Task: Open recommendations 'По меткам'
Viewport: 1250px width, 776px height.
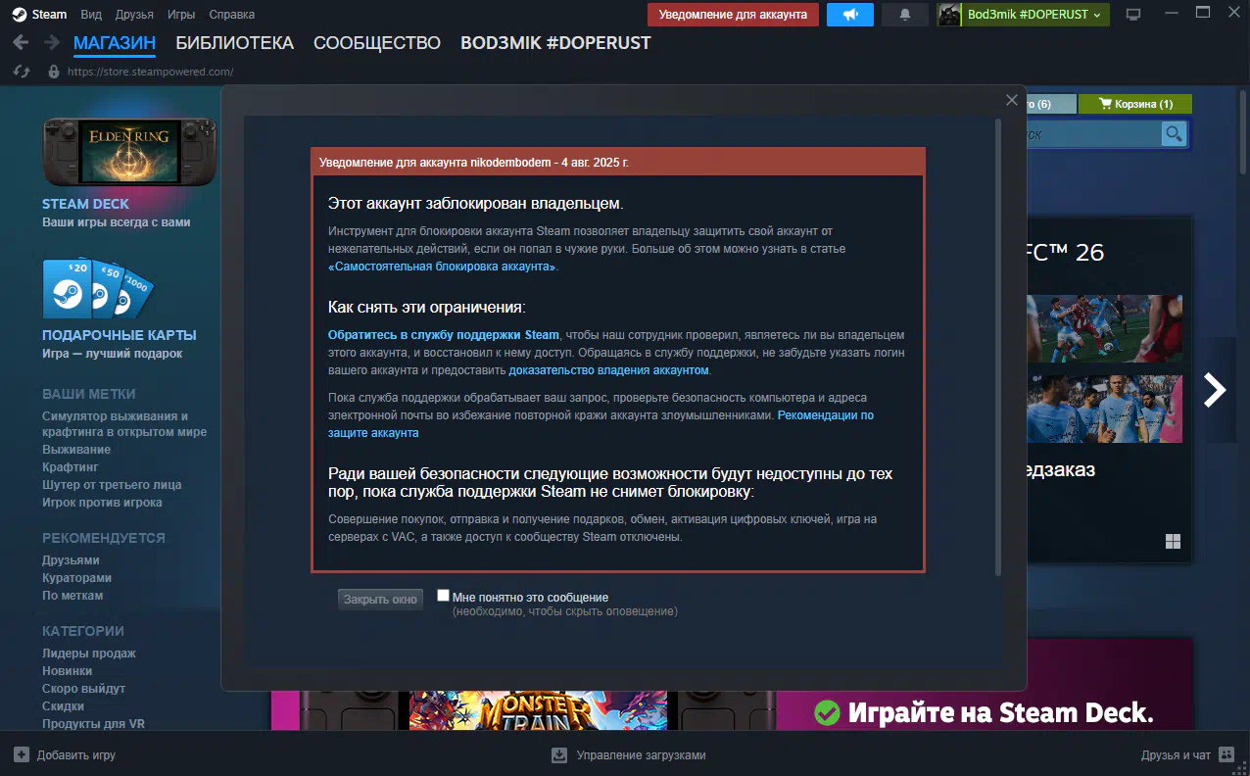Action: (72, 596)
